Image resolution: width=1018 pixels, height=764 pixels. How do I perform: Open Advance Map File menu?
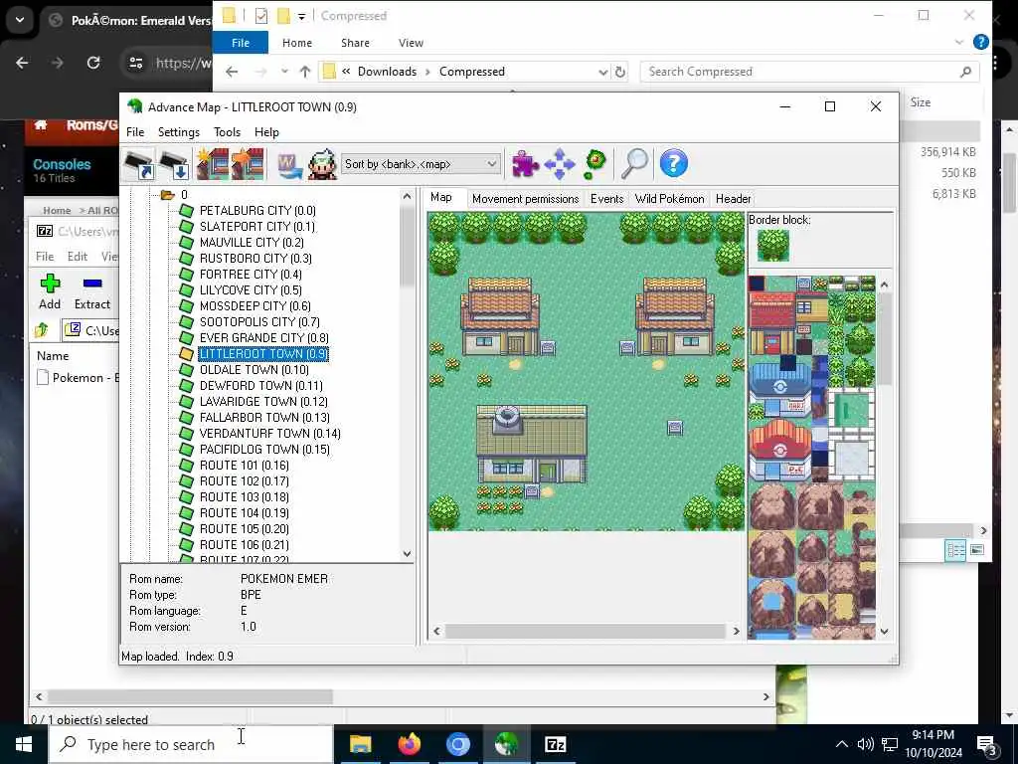[135, 132]
